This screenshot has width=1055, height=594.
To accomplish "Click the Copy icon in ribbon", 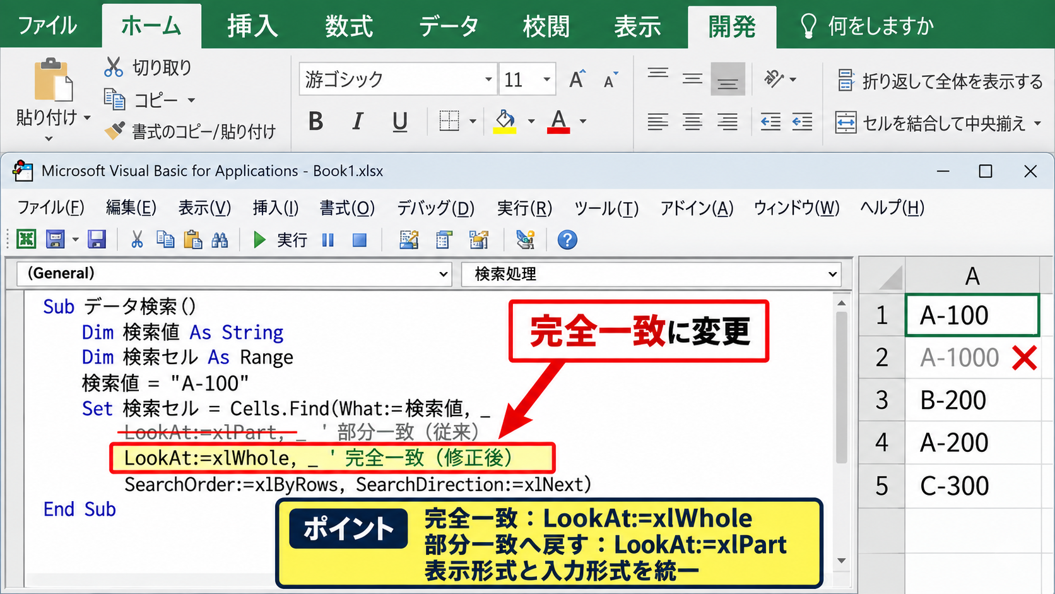I will 114,99.
